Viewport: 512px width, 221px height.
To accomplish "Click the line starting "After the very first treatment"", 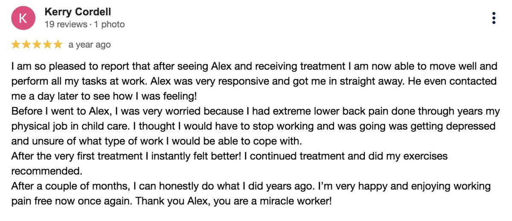I will tap(228, 156).
